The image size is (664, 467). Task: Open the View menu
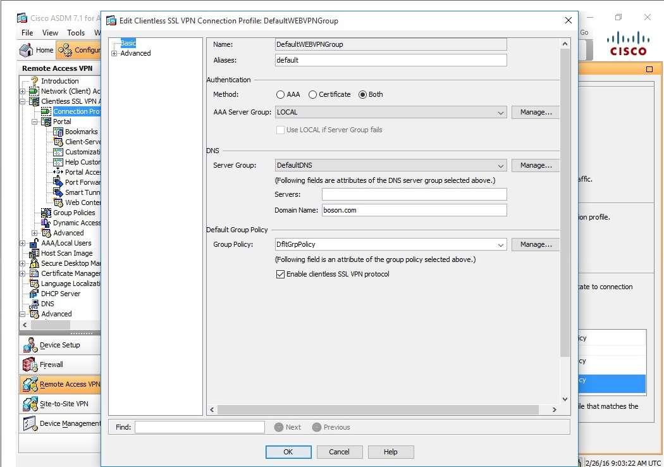50,33
